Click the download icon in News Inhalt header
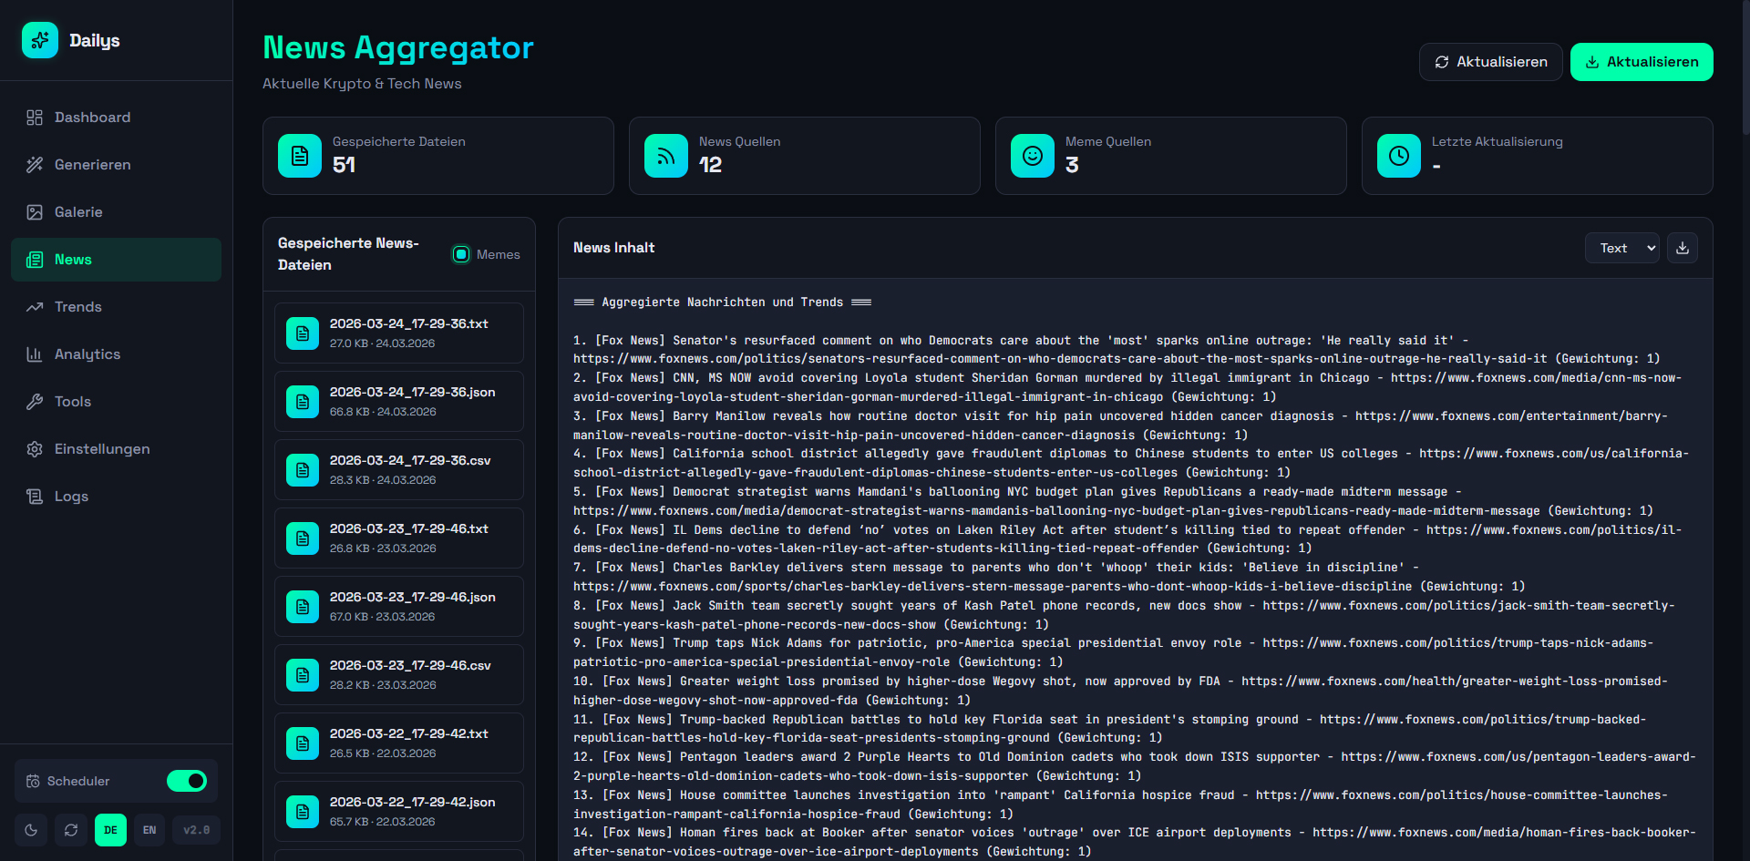Viewport: 1750px width, 861px height. click(1682, 248)
